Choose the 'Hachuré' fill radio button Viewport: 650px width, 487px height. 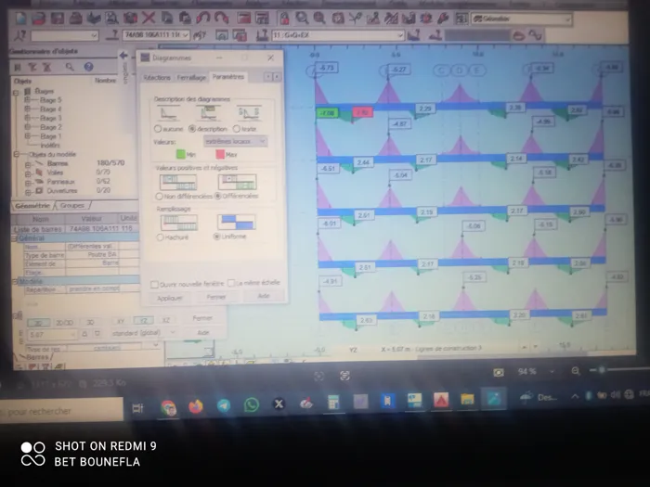[160, 237]
